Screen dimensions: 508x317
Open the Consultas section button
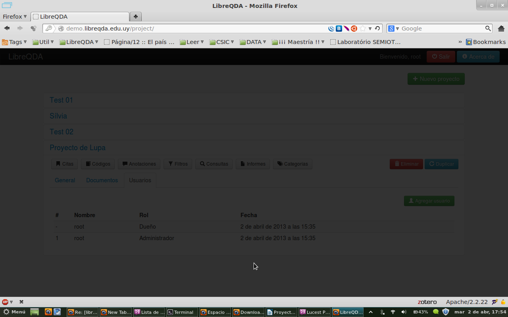[214, 164]
